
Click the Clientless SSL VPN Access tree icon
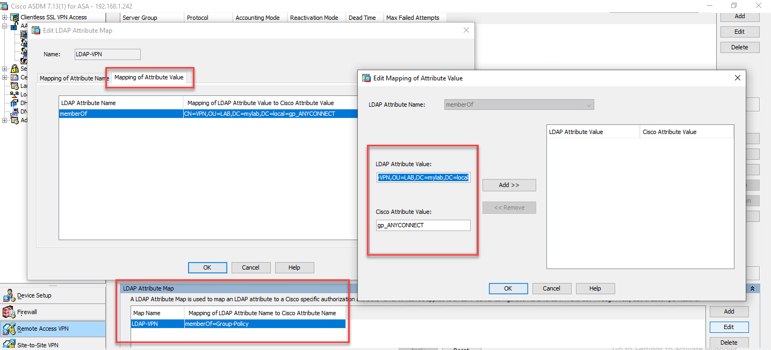point(14,17)
